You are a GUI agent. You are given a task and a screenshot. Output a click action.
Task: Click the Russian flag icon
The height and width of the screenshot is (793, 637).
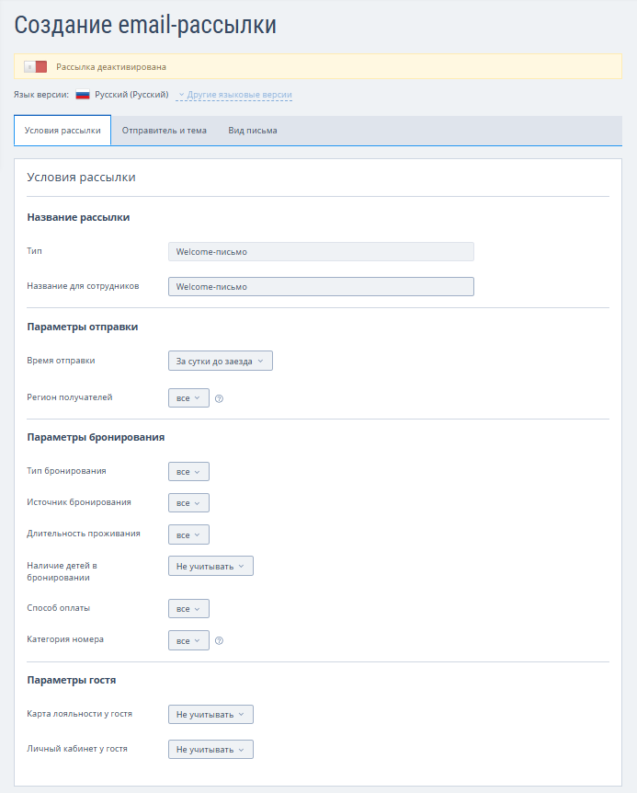pos(83,95)
